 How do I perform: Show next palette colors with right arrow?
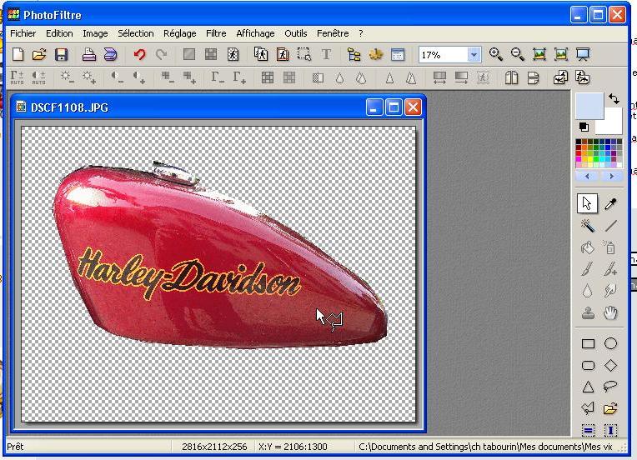[611, 176]
